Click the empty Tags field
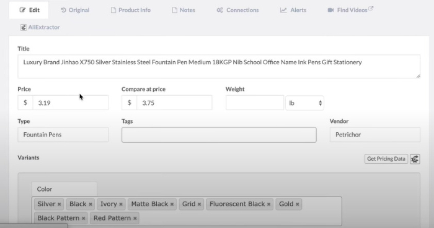434x228 pixels. (x=219, y=135)
